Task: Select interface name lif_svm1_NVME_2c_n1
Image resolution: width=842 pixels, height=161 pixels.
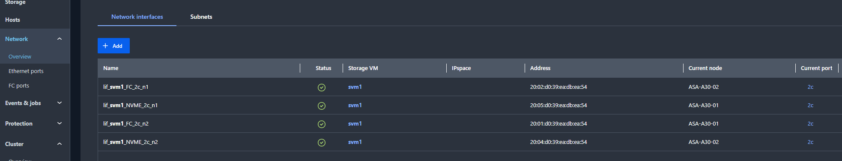Action: pos(131,105)
